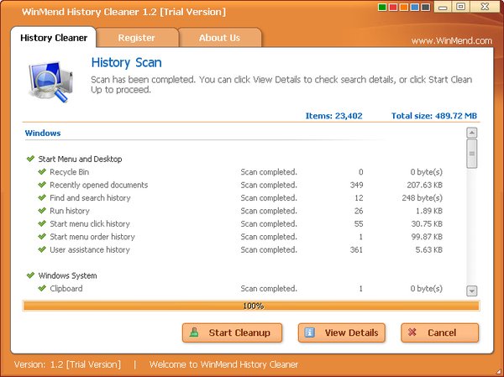Click the green checkmark beside Recycle Bin
The width and height of the screenshot is (504, 377).
(42, 172)
